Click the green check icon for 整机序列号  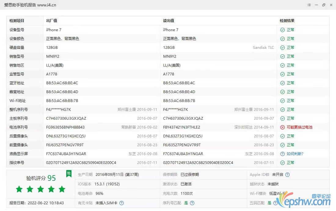(x=283, y=110)
